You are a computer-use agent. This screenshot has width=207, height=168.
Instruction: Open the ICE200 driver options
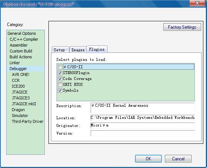(x=18, y=86)
